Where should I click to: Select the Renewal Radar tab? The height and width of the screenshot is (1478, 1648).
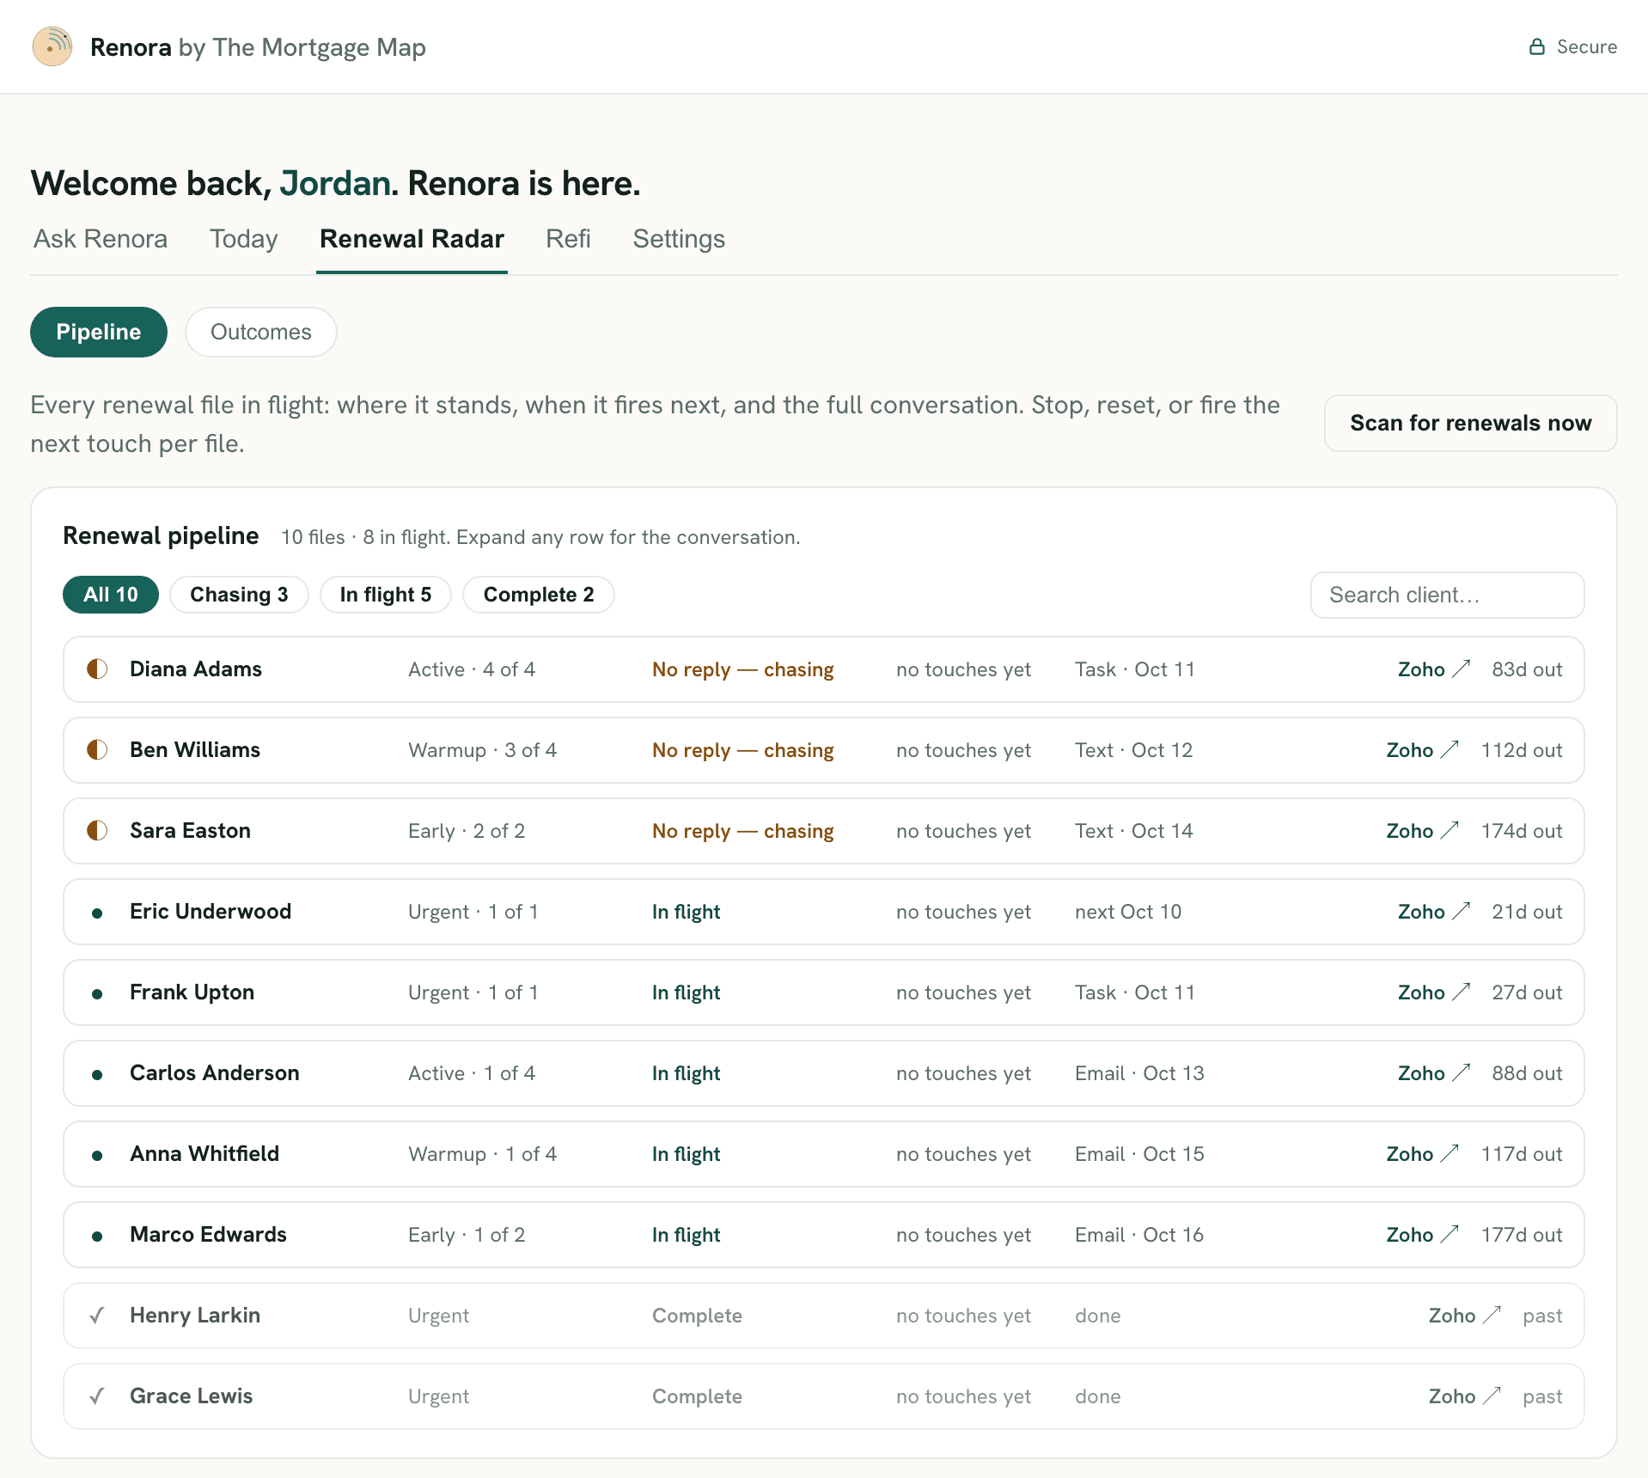[412, 239]
